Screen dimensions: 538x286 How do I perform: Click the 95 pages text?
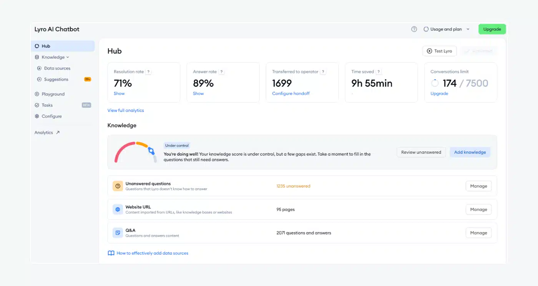point(286,210)
